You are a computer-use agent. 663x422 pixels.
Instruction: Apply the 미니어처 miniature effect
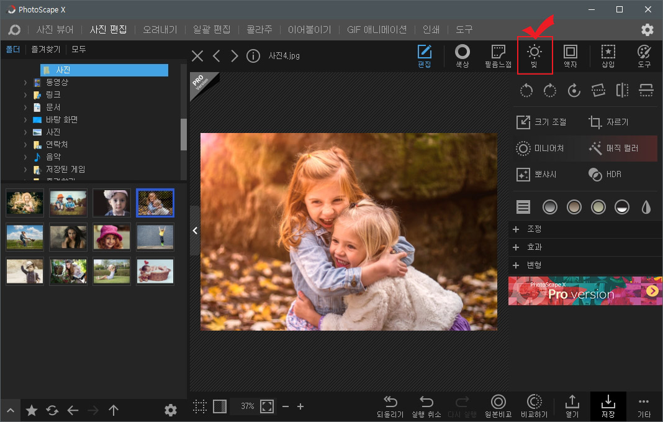540,148
